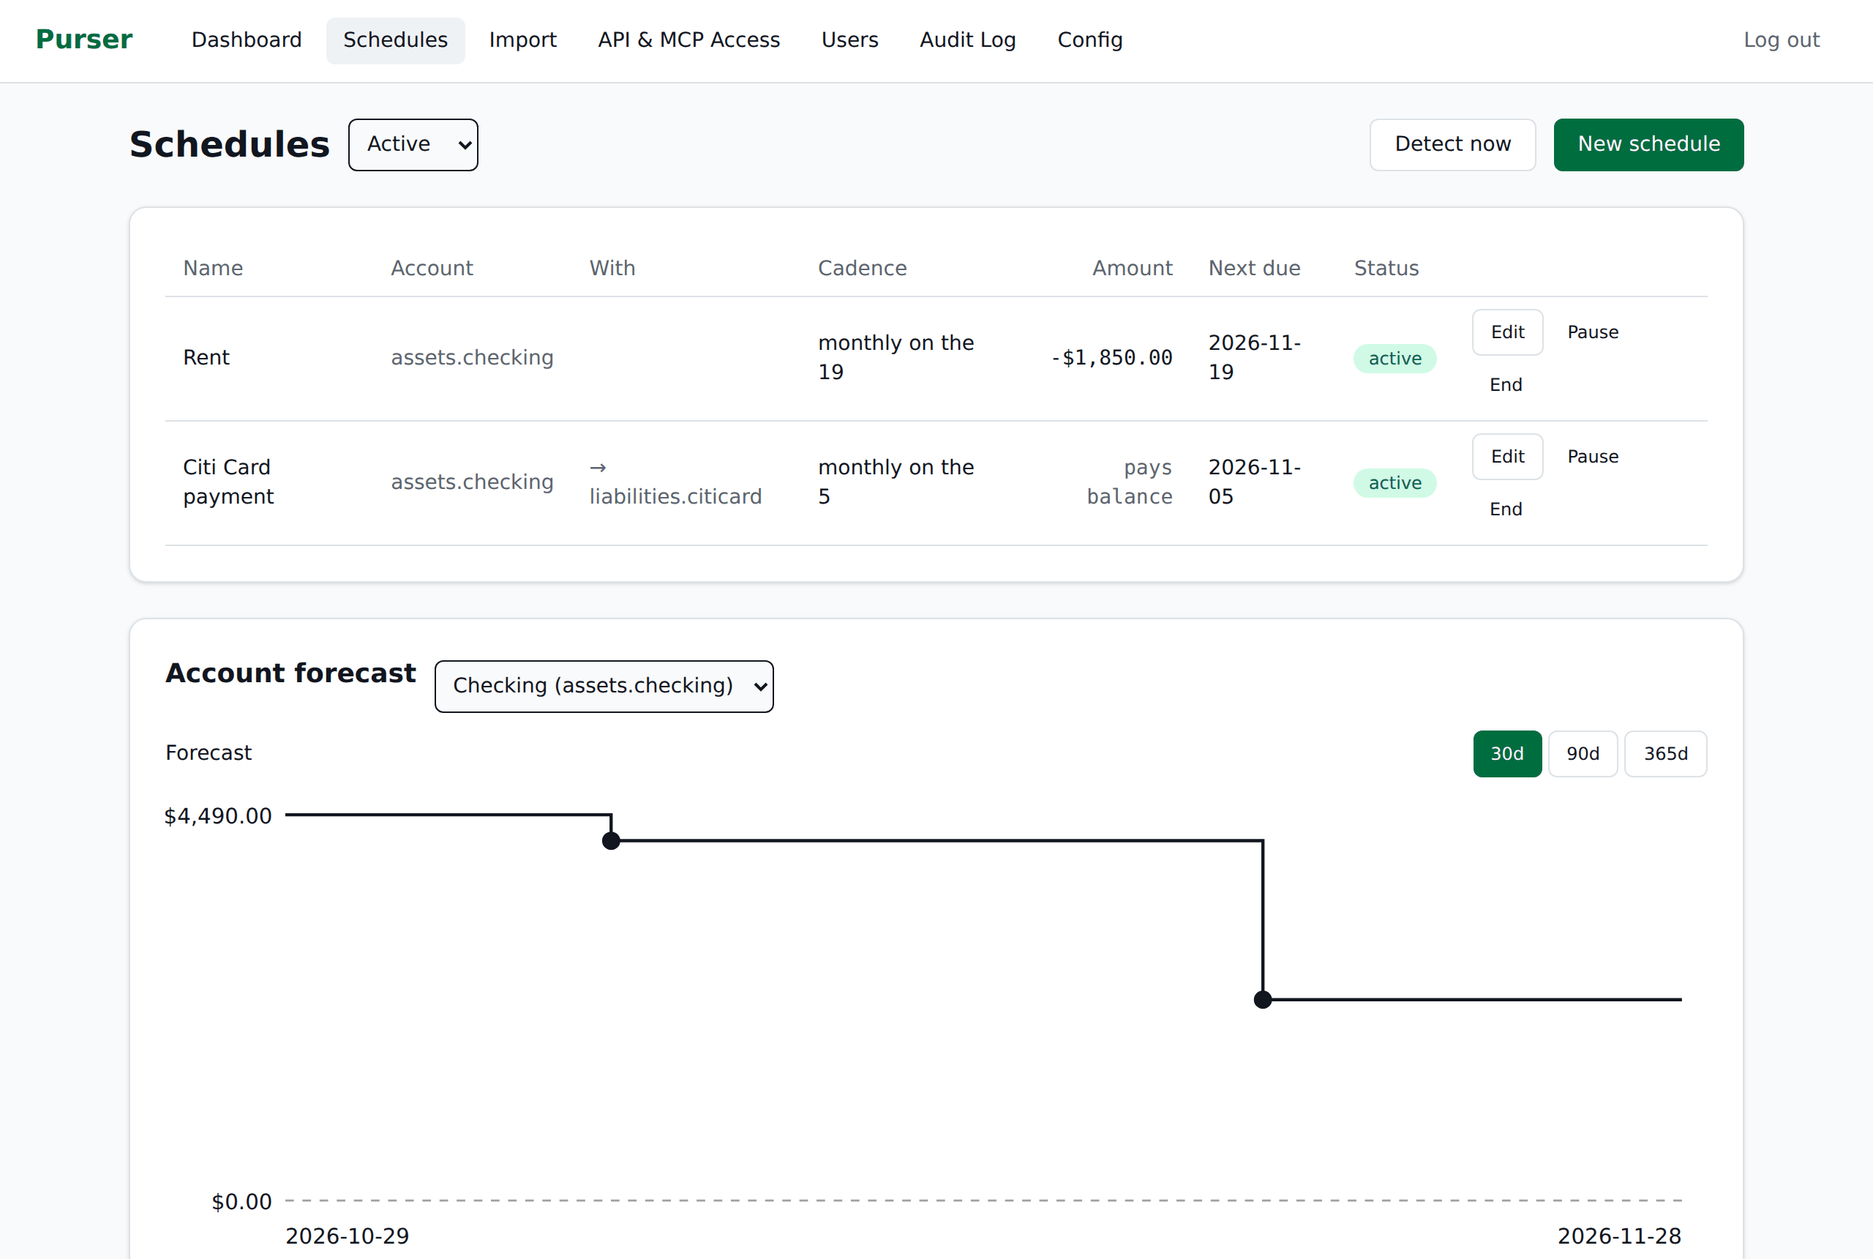This screenshot has width=1873, height=1259.
Task: Select the 30d forecast range
Action: (x=1506, y=753)
